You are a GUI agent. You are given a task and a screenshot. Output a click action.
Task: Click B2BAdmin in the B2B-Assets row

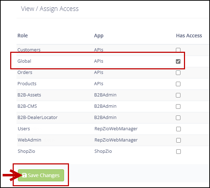coord(105,95)
